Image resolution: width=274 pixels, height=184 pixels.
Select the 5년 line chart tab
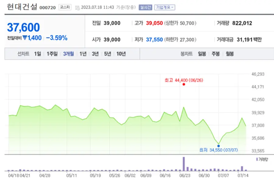coord(107,54)
